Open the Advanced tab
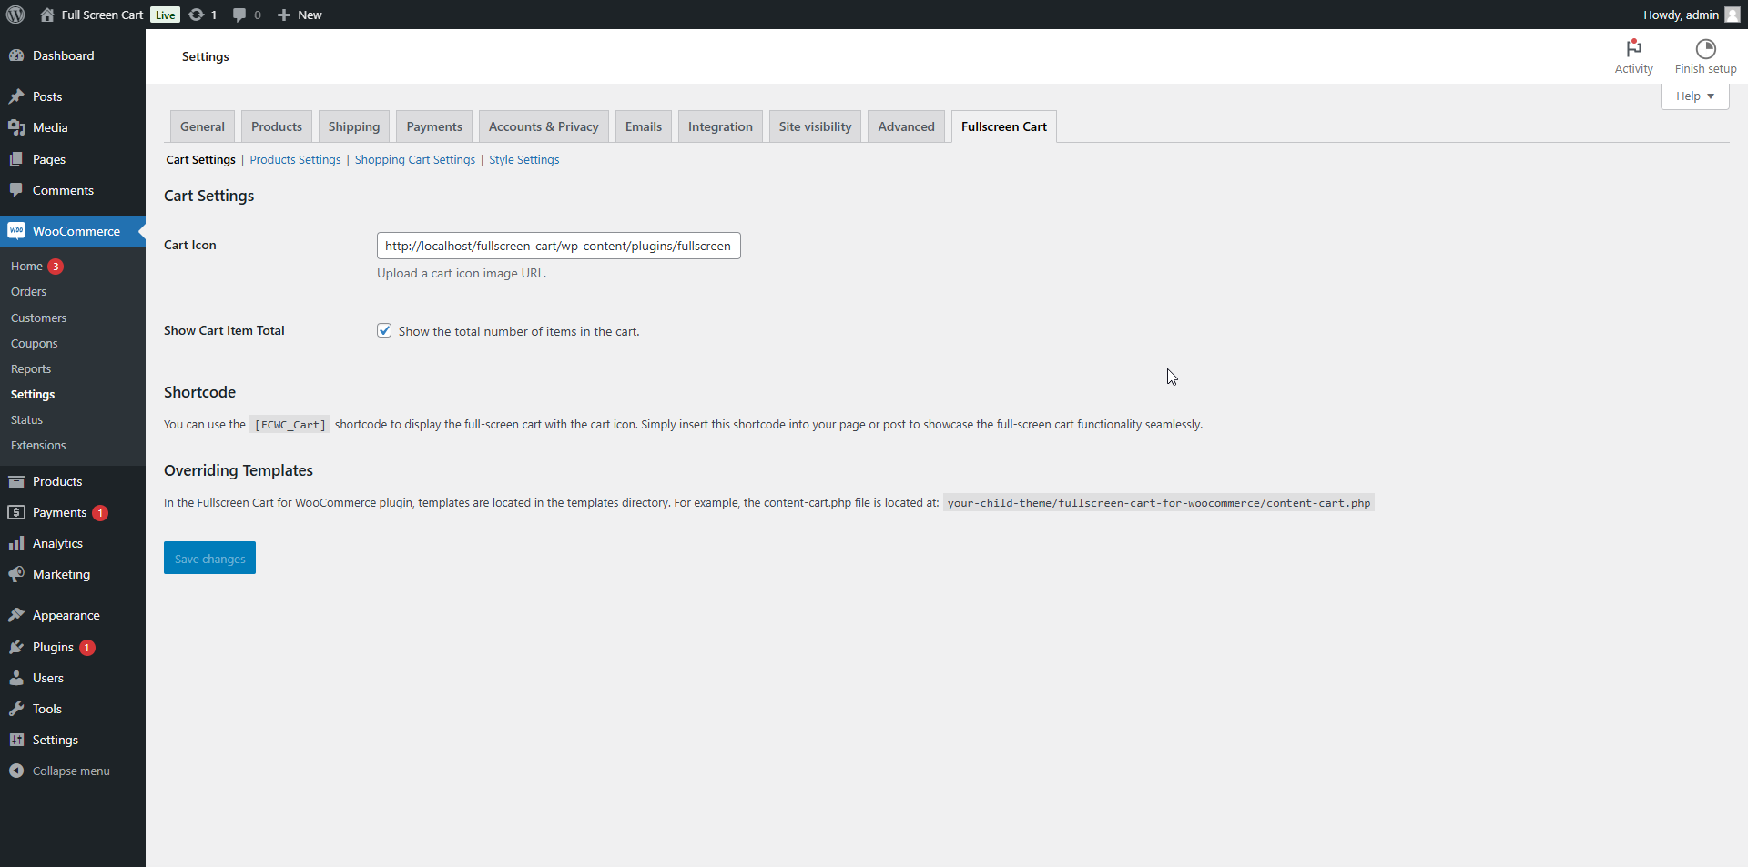The image size is (1748, 867). pos(906,126)
